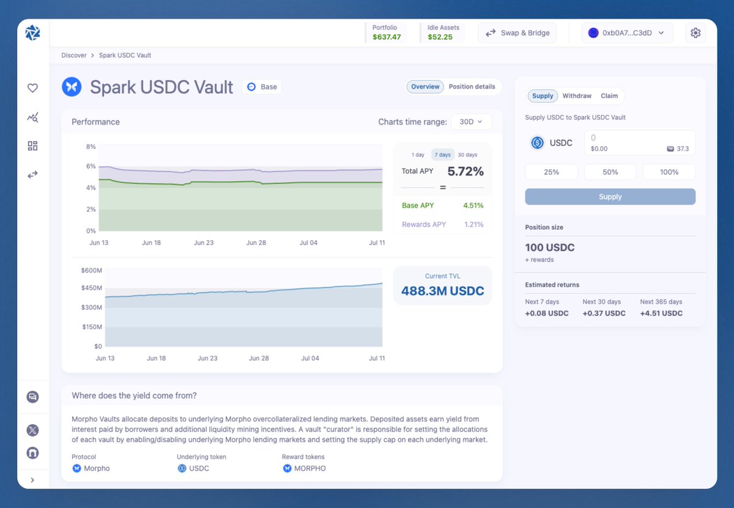Expand the sidebar with bottom chevron

coord(32,480)
